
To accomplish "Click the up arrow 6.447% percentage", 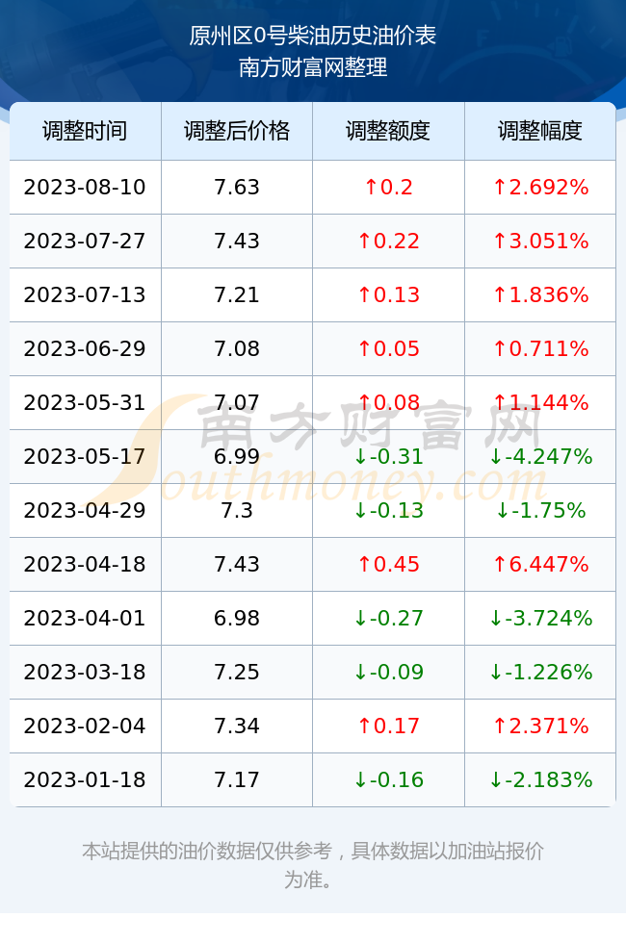I will [x=540, y=564].
